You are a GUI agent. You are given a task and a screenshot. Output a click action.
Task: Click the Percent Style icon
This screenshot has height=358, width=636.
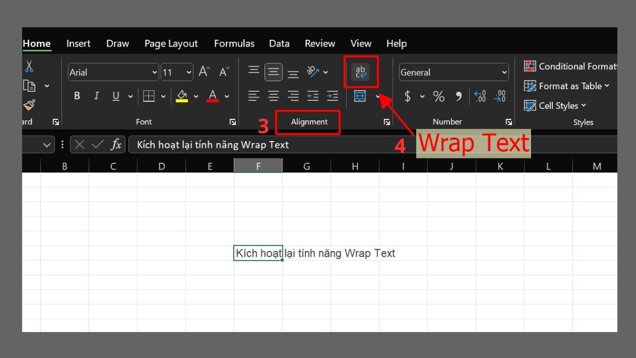click(x=438, y=96)
